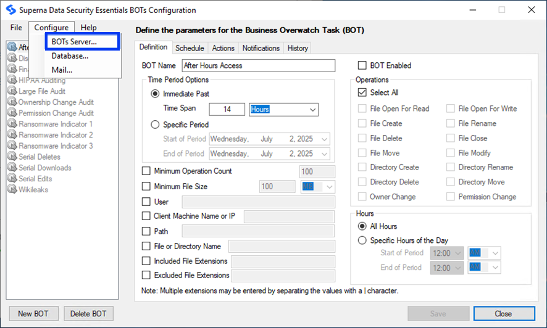Viewport: 547px width, 328px height.
Task: Tick the Minimum File Size checkbox
Action: click(146, 186)
